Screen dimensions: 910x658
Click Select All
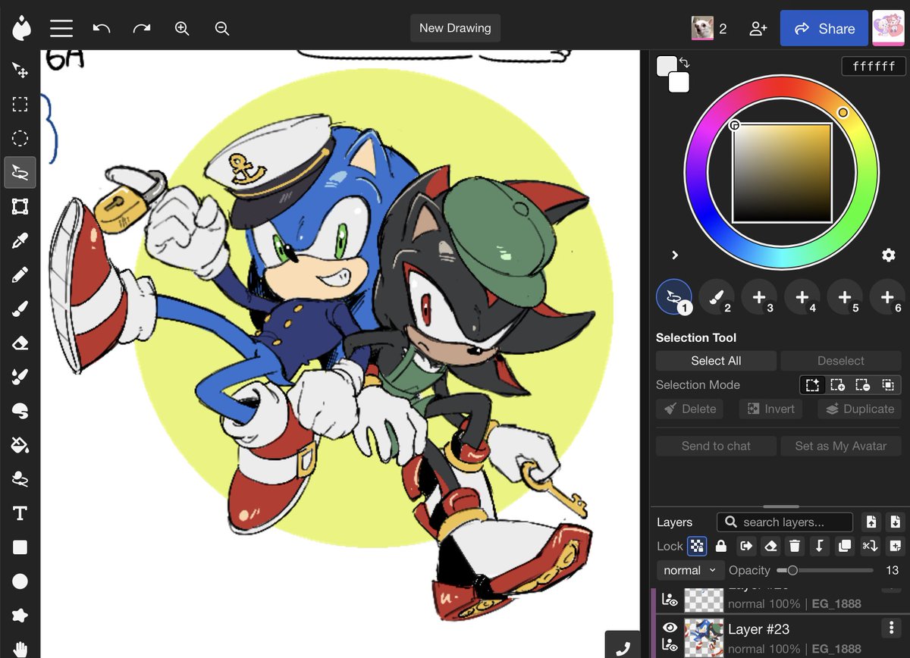716,361
